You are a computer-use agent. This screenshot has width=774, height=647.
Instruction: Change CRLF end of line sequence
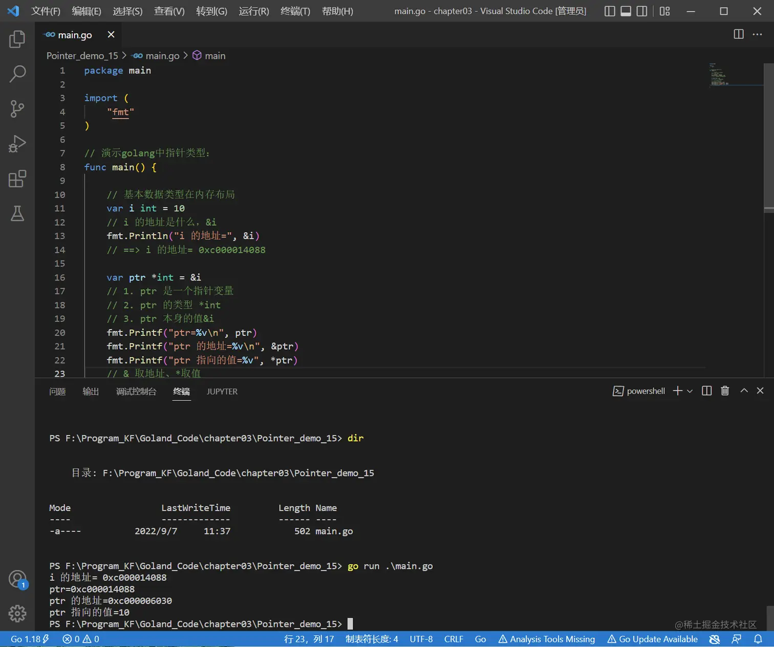coord(454,639)
